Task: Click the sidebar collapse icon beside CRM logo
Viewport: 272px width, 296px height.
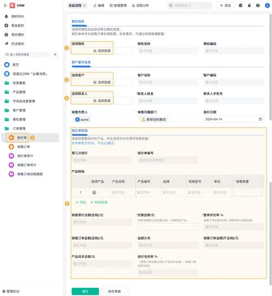Action: coord(5,5)
